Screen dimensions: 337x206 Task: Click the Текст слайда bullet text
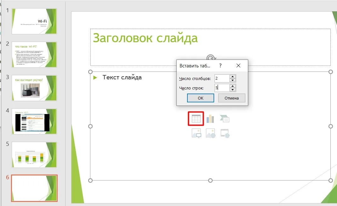(x=122, y=77)
